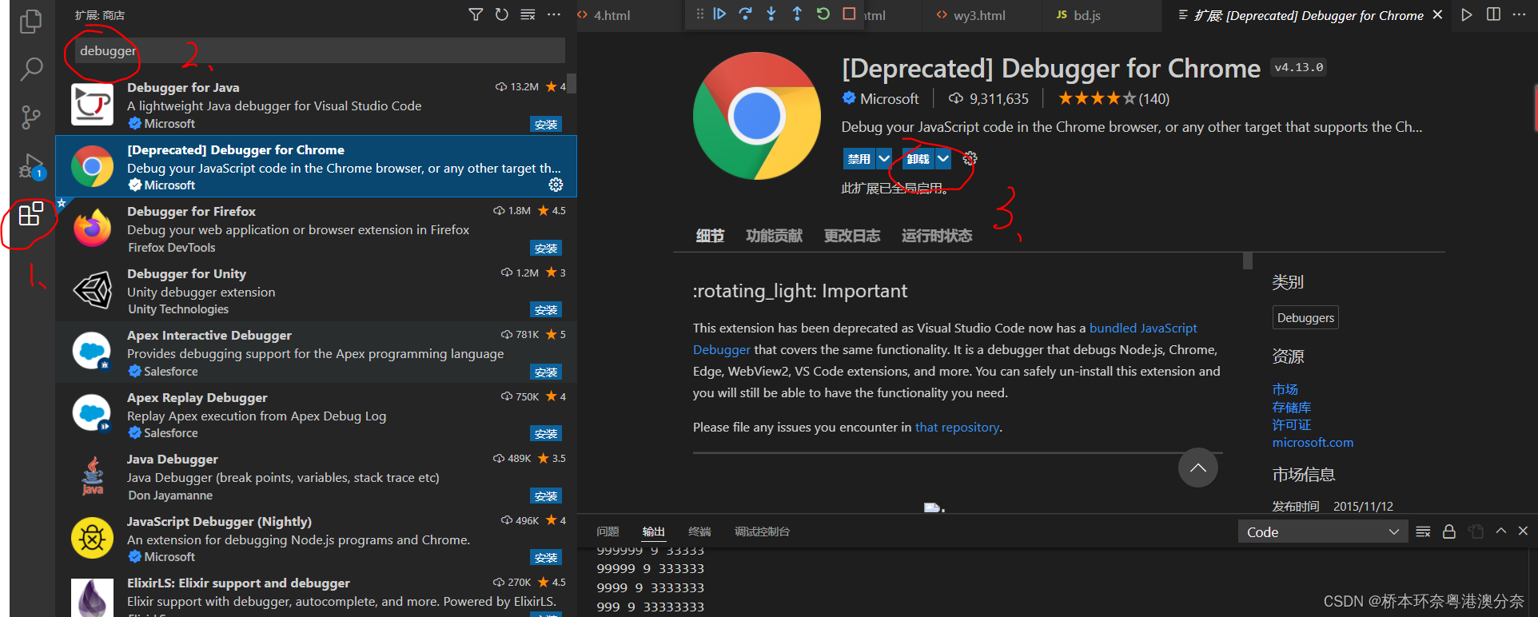Viewport: 1538px width, 617px height.
Task: Open the 市场 marketplace resource link
Action: 1285,389
